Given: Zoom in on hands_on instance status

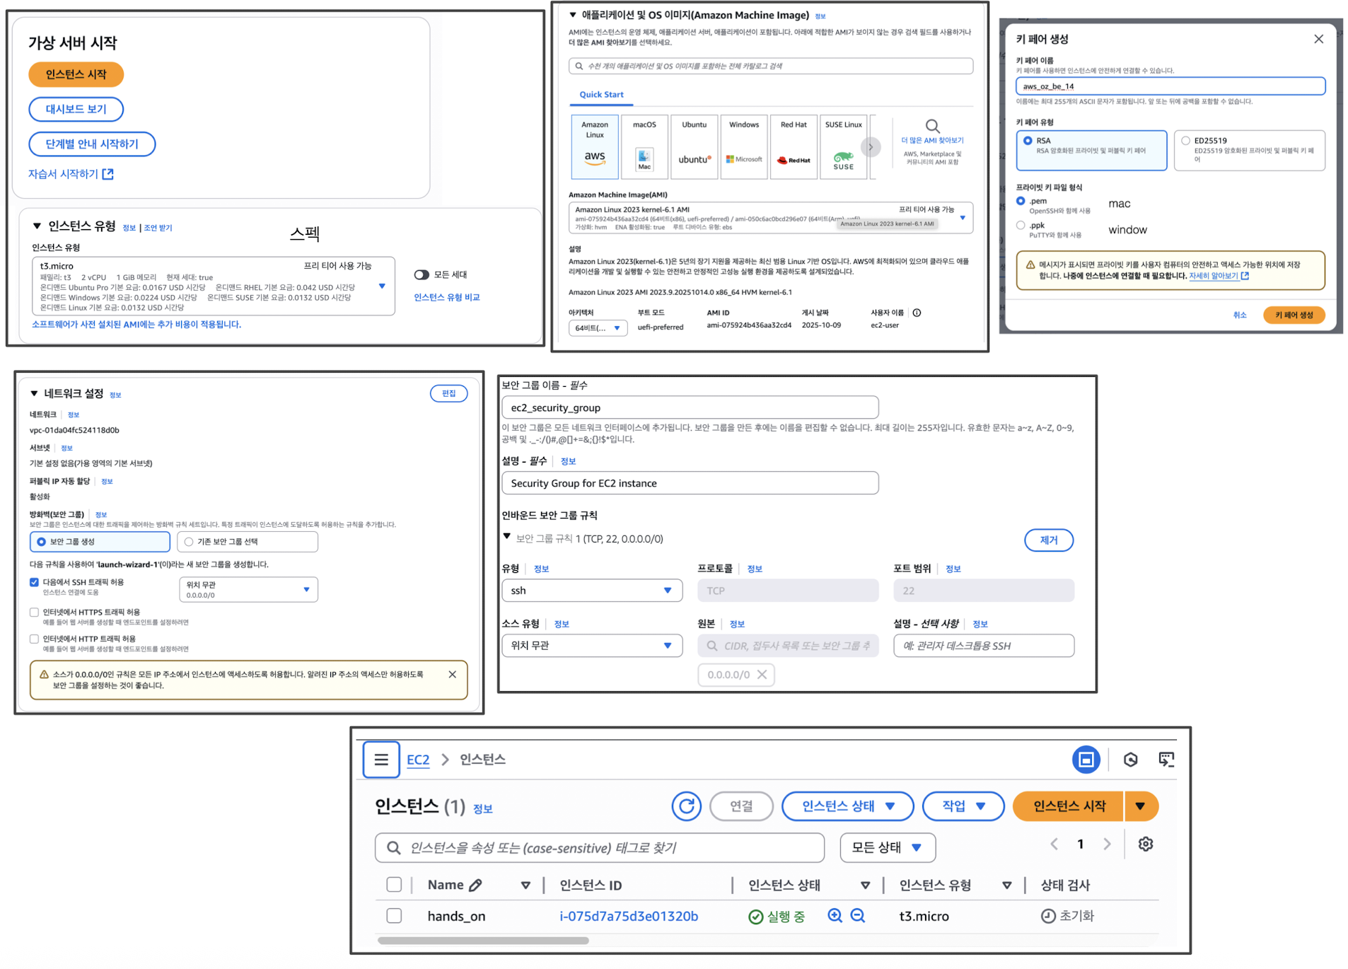Looking at the screenshot, I should [x=835, y=916].
